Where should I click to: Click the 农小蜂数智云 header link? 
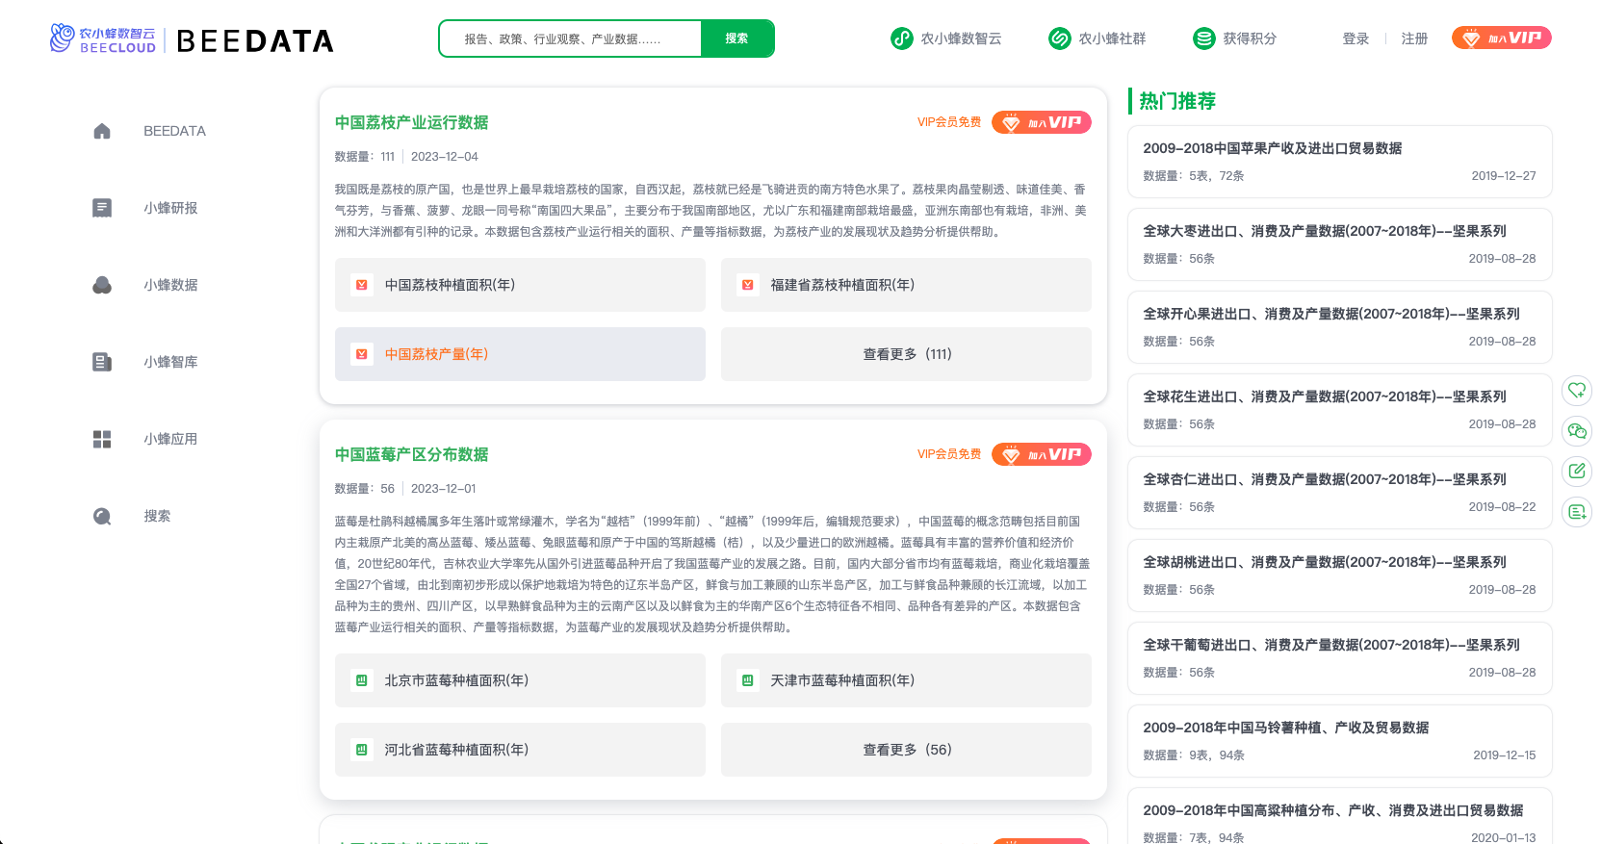pos(945,38)
